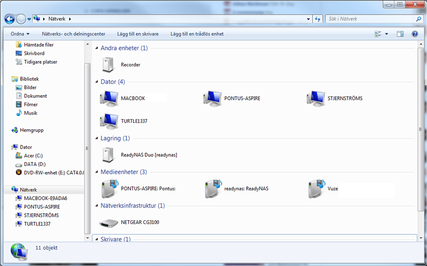427x266 pixels.
Task: Collapse the Medieenheter (3) group
Action: [97, 172]
